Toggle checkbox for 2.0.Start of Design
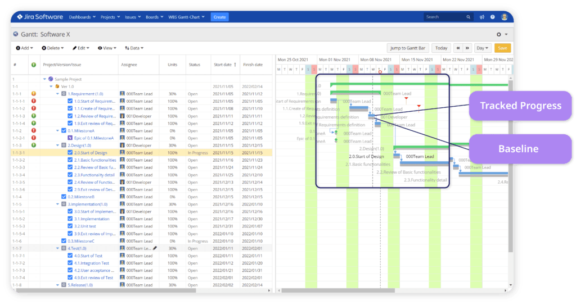Screen dimensions: 576x305 click(x=70, y=153)
